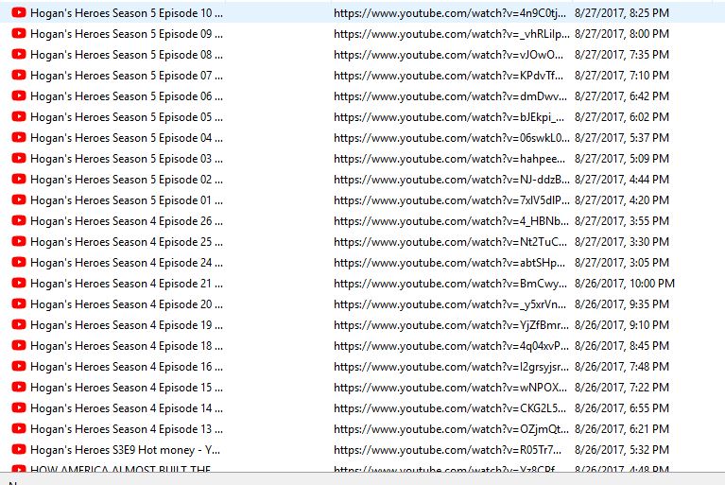
Task: Click YouTube icon for Season 4 Episode 25
Action: pos(19,241)
